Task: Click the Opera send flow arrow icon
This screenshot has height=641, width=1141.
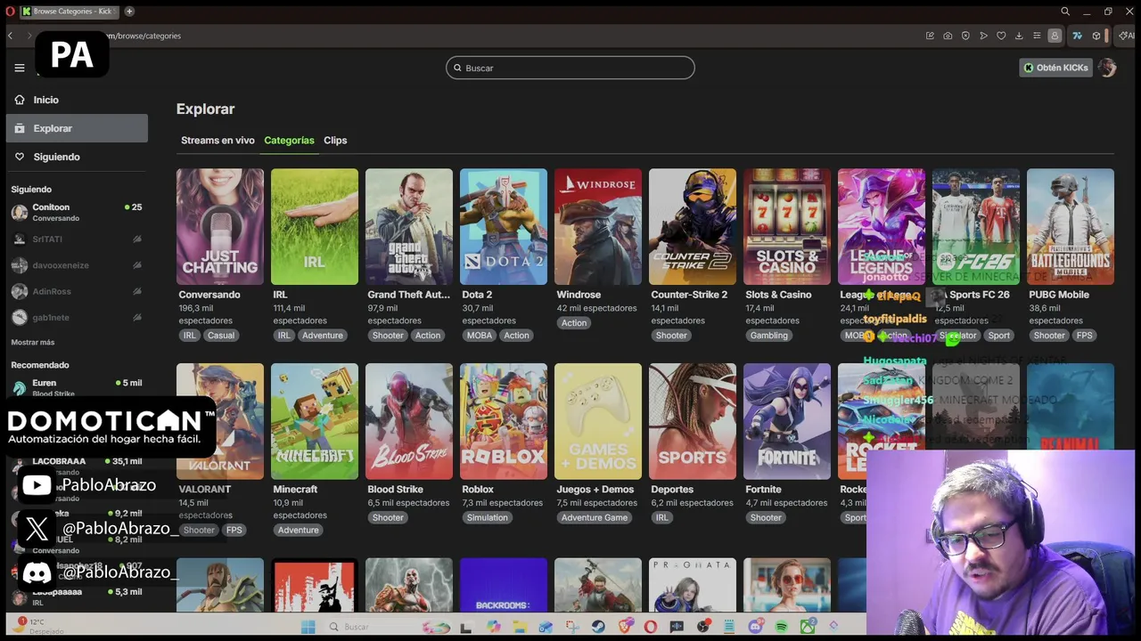Action: click(x=983, y=36)
